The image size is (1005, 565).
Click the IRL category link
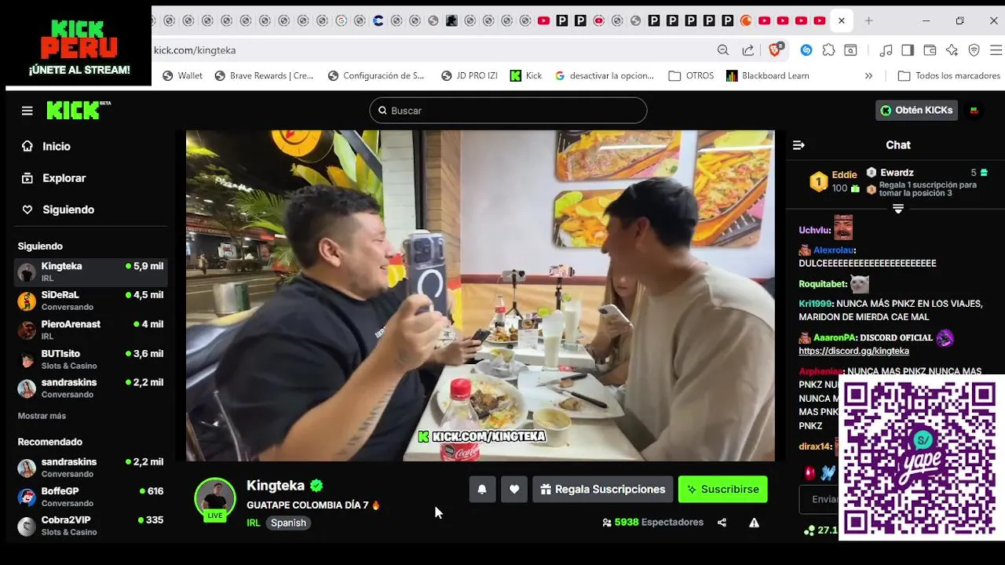pyautogui.click(x=253, y=523)
